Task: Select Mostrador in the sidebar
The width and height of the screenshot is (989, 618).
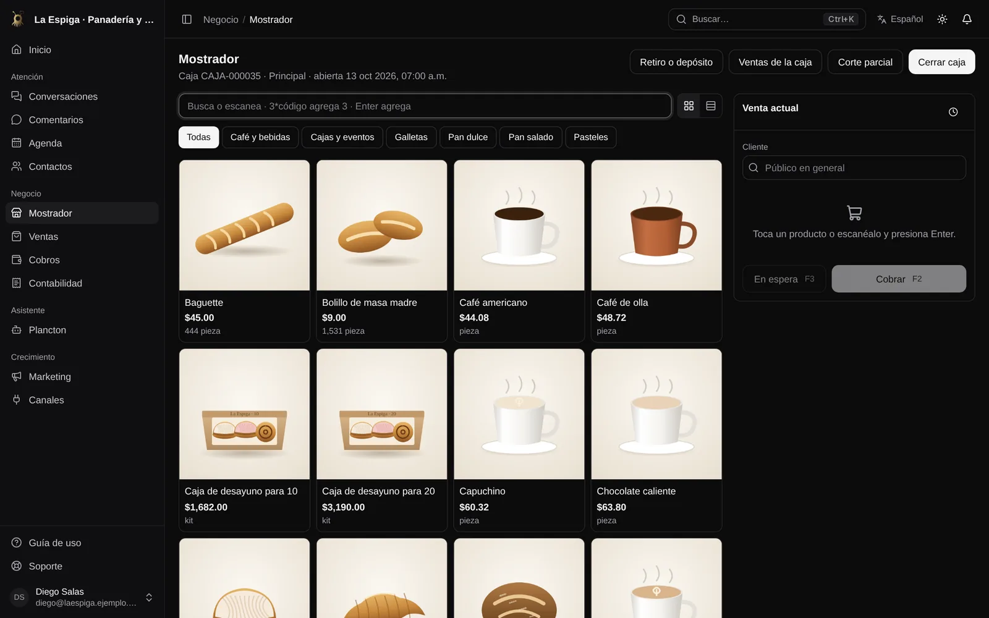Action: coord(82,213)
